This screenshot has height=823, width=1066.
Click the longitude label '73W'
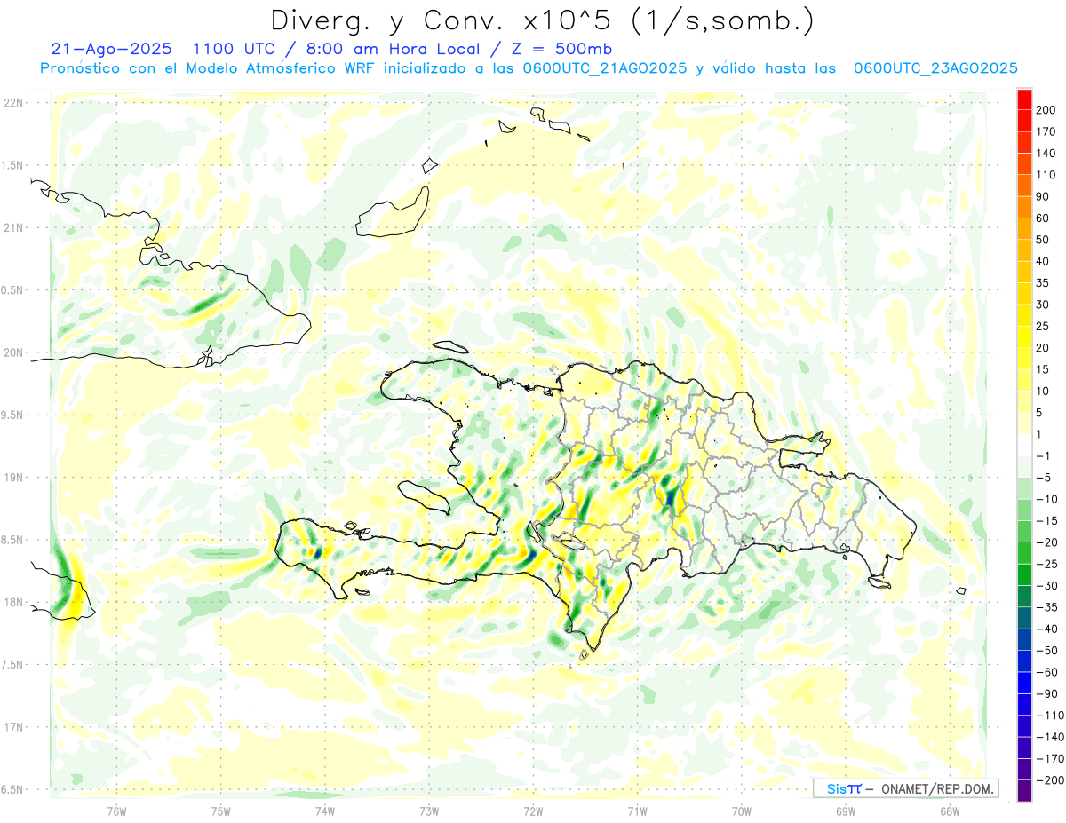(429, 812)
